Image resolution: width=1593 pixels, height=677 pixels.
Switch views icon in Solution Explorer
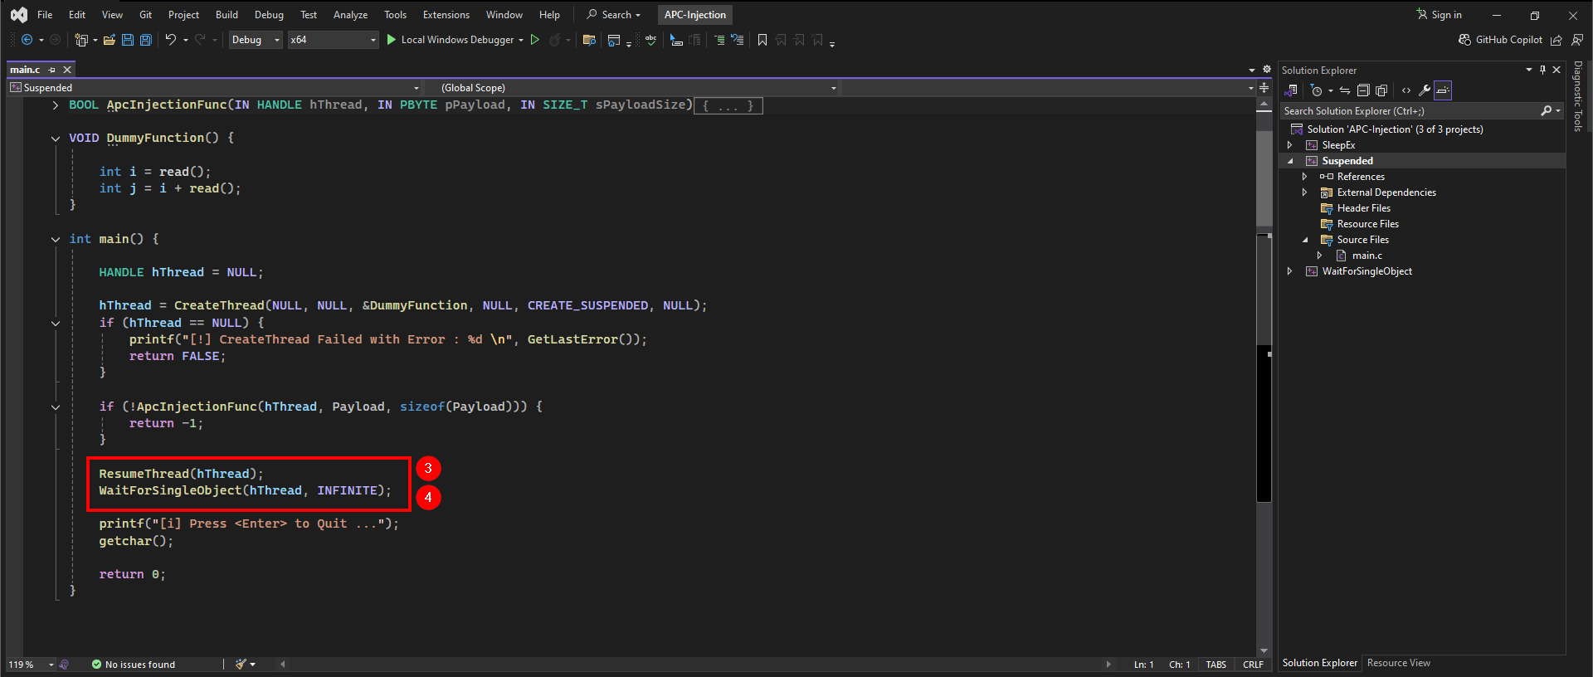tap(1292, 90)
